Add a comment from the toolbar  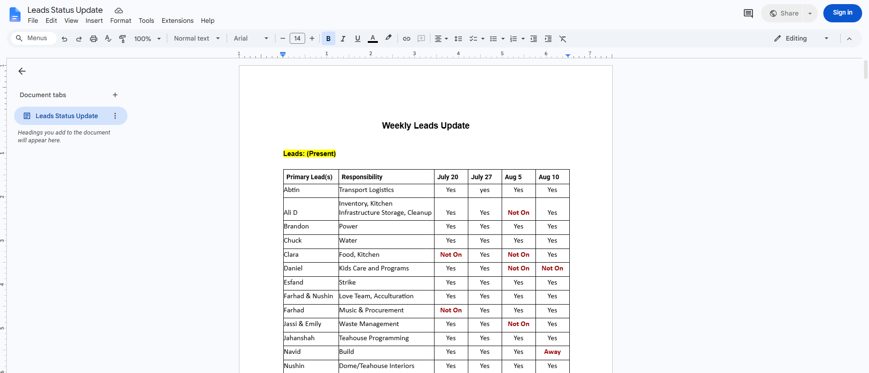[x=421, y=39]
